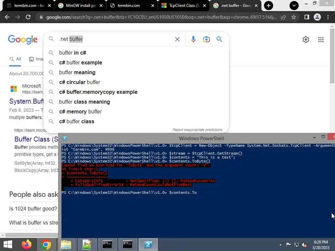
Task: Click the PowerShell prompt line '$contents.To'
Action: (x=183, y=192)
